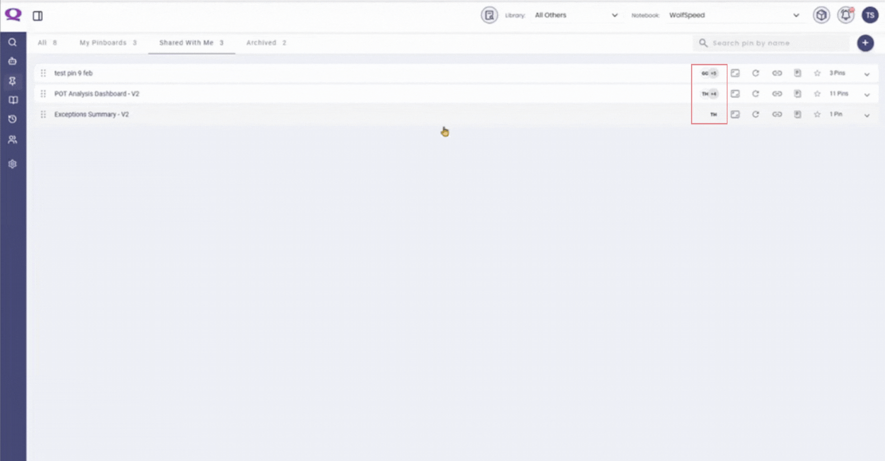Refresh the 'test pin 9 feb' pinboard
This screenshot has height=461, width=885.
coord(755,73)
